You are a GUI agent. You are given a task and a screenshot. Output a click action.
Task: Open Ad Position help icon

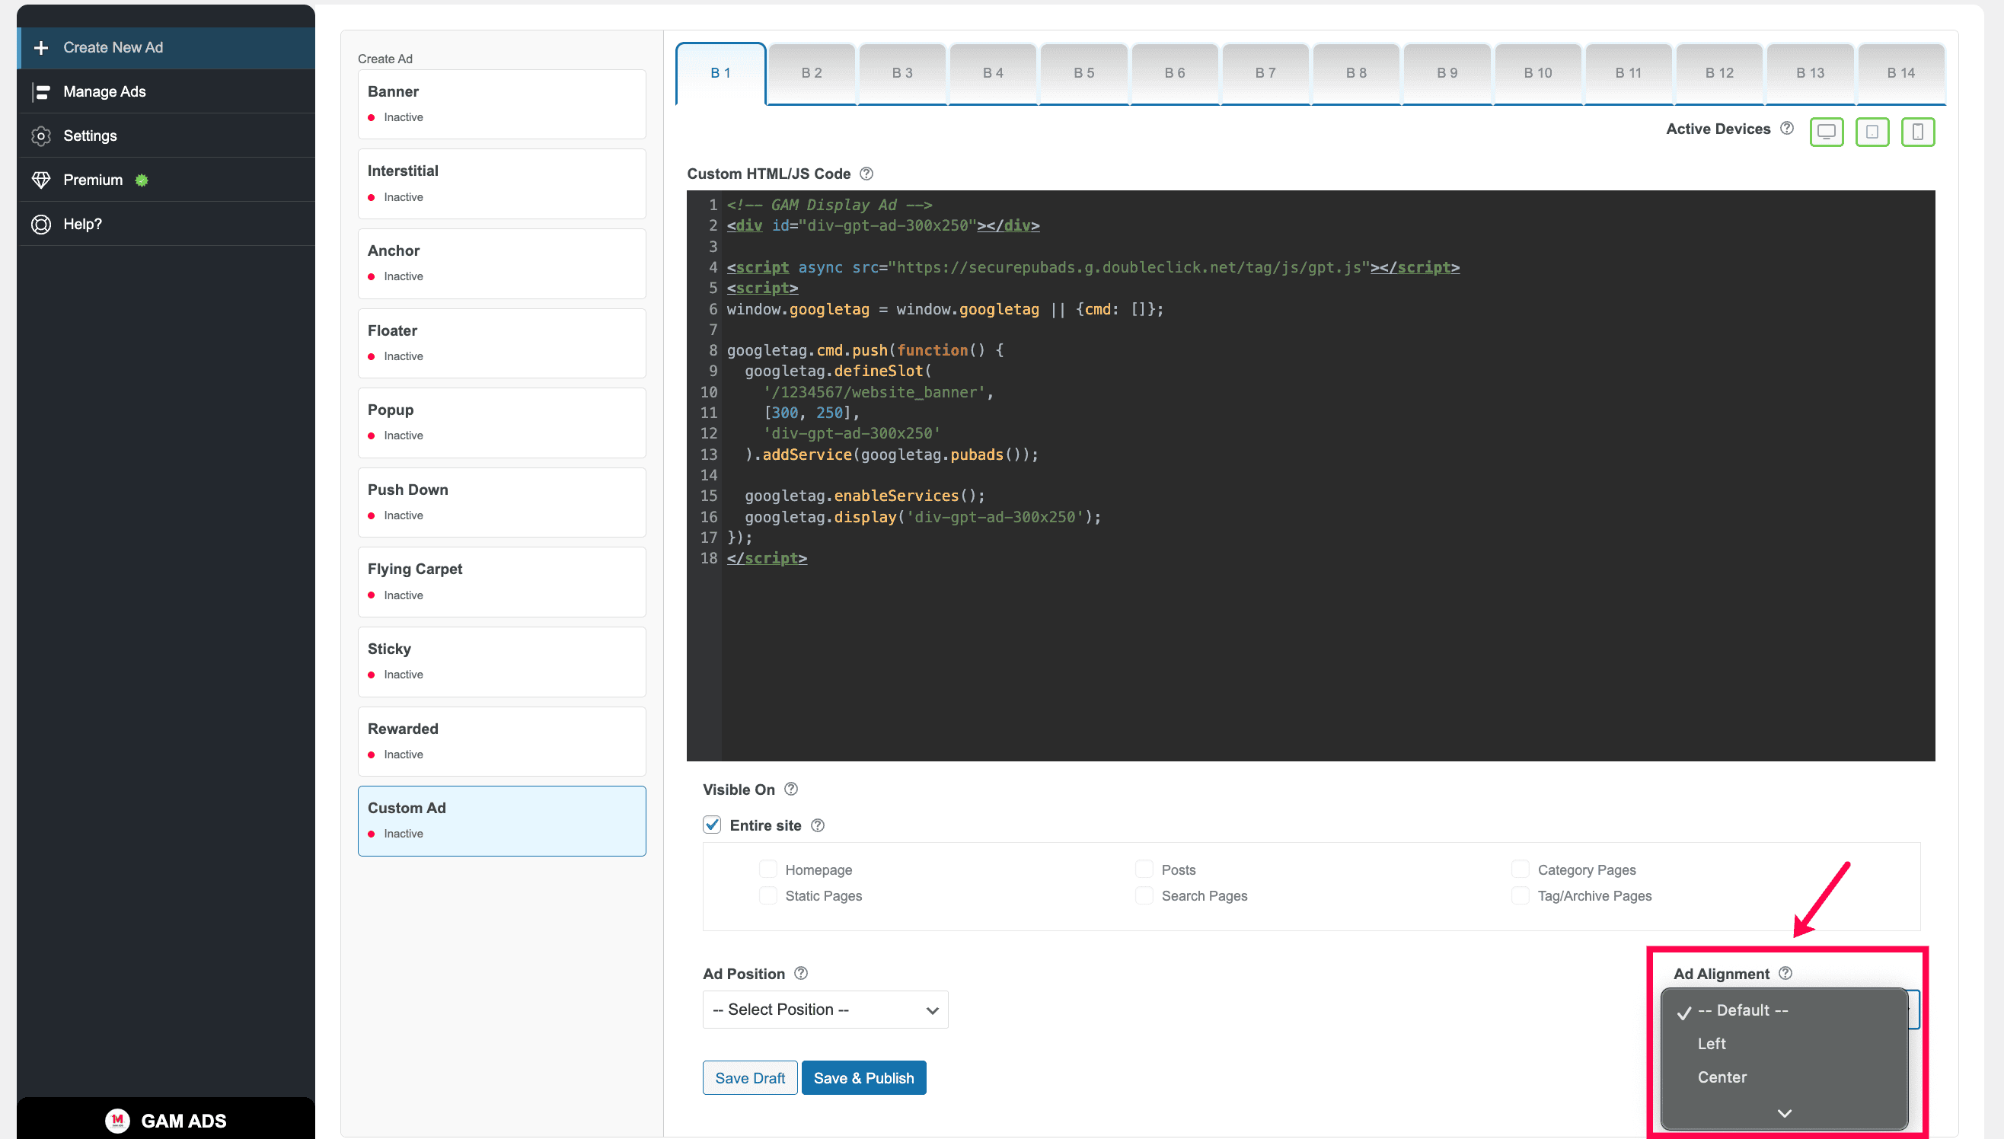(801, 973)
